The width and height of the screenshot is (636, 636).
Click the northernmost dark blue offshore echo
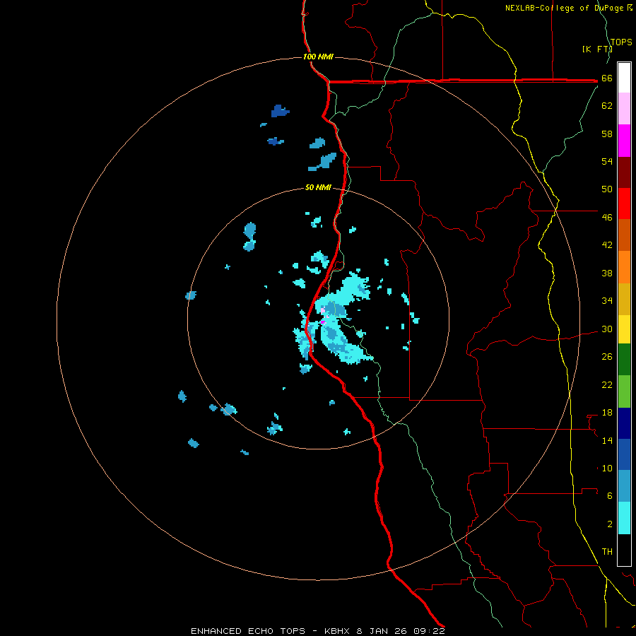coord(279,111)
